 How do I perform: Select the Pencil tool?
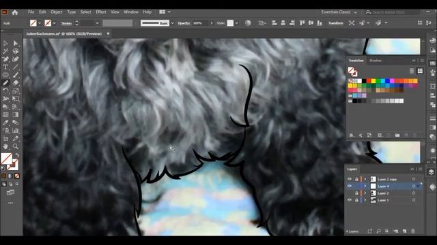click(5, 83)
